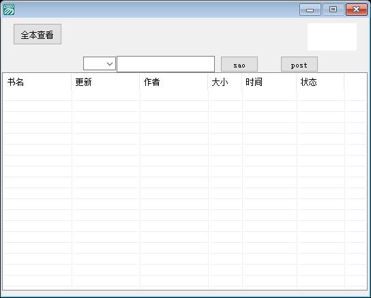
Task: Click the first empty cell under 时间
Action: [269, 95]
